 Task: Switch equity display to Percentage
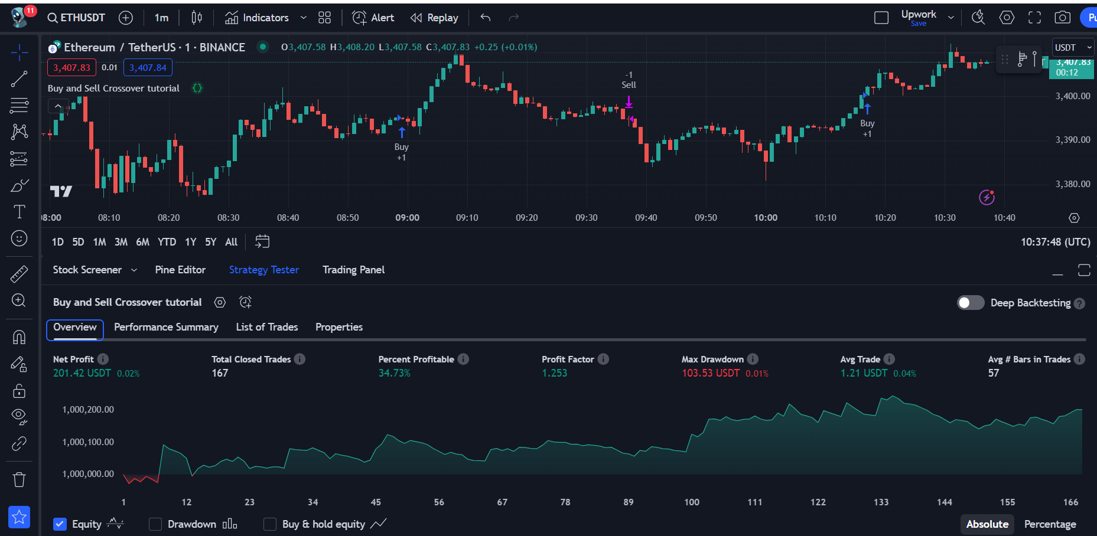coord(1050,524)
